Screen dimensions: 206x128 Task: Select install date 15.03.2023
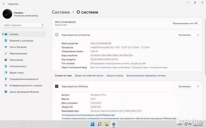[x=96, y=103]
